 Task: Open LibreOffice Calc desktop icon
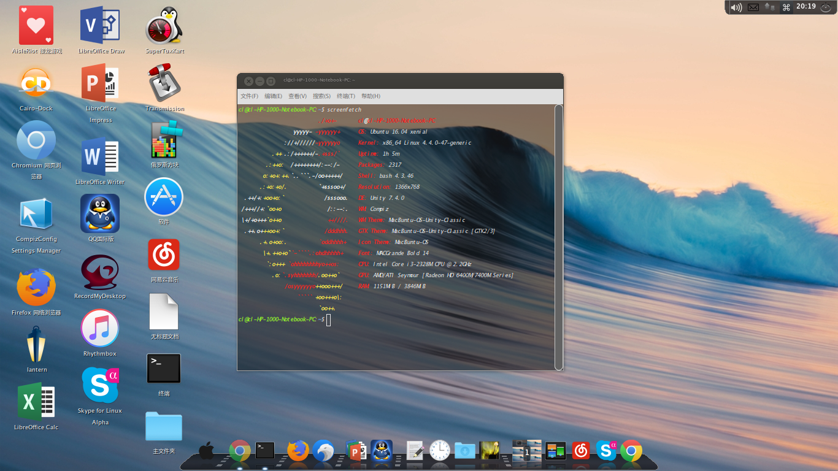click(x=36, y=402)
